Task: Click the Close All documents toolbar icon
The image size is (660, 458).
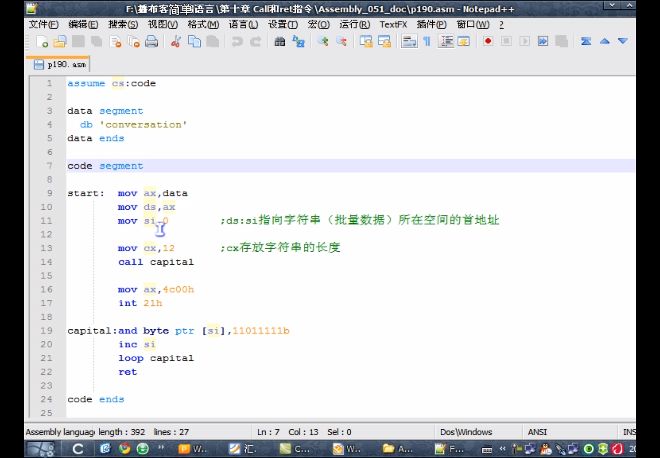Action: point(133,42)
